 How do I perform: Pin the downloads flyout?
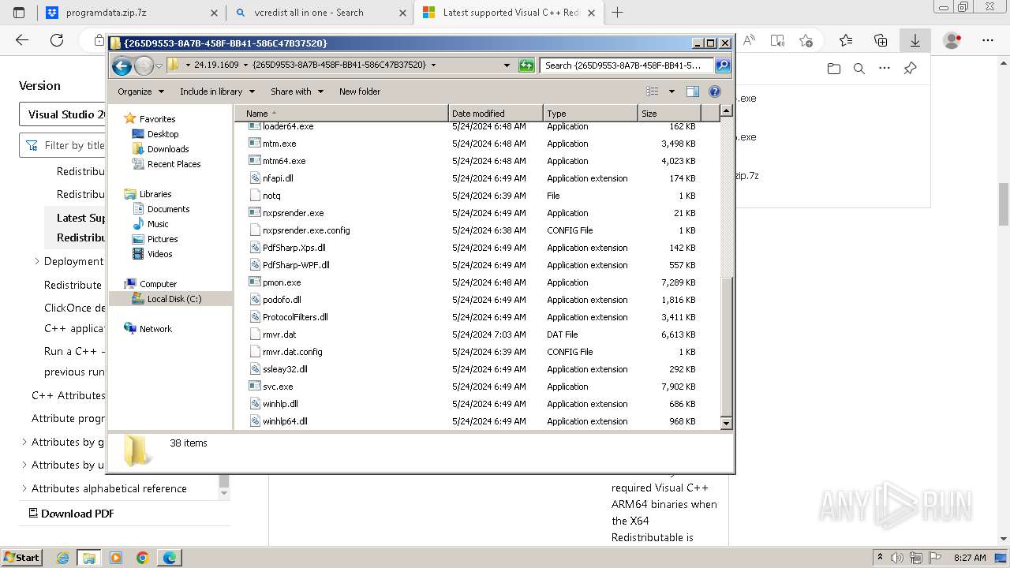point(910,69)
